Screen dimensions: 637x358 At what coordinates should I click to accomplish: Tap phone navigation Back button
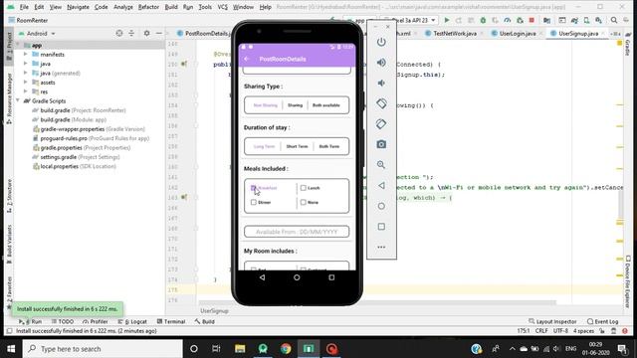click(x=262, y=277)
